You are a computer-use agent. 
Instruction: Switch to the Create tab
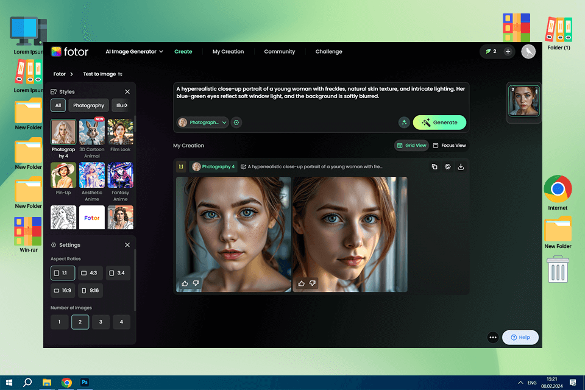point(183,52)
